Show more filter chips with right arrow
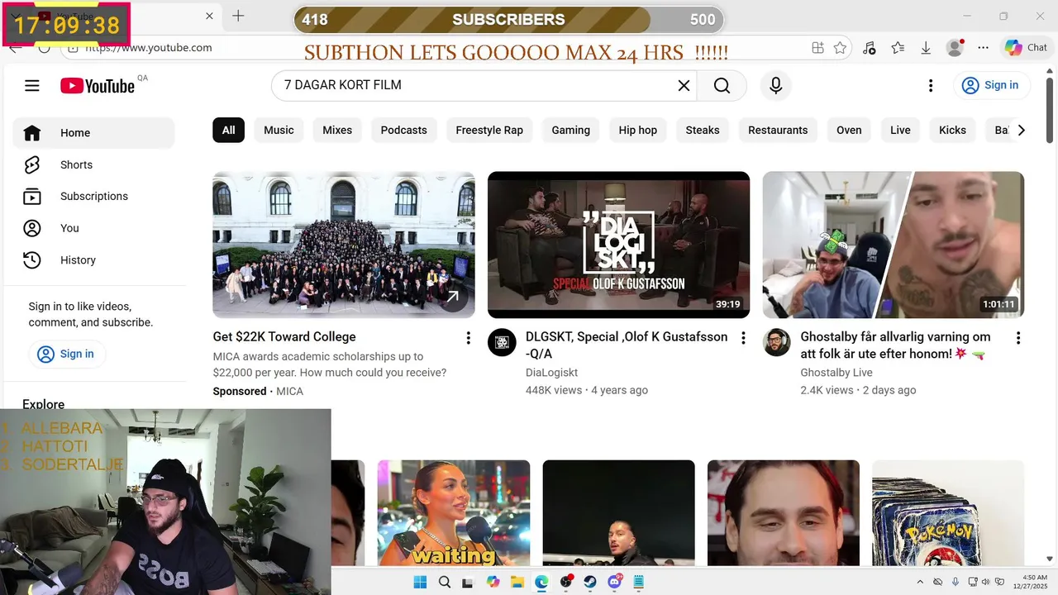 tap(1021, 130)
